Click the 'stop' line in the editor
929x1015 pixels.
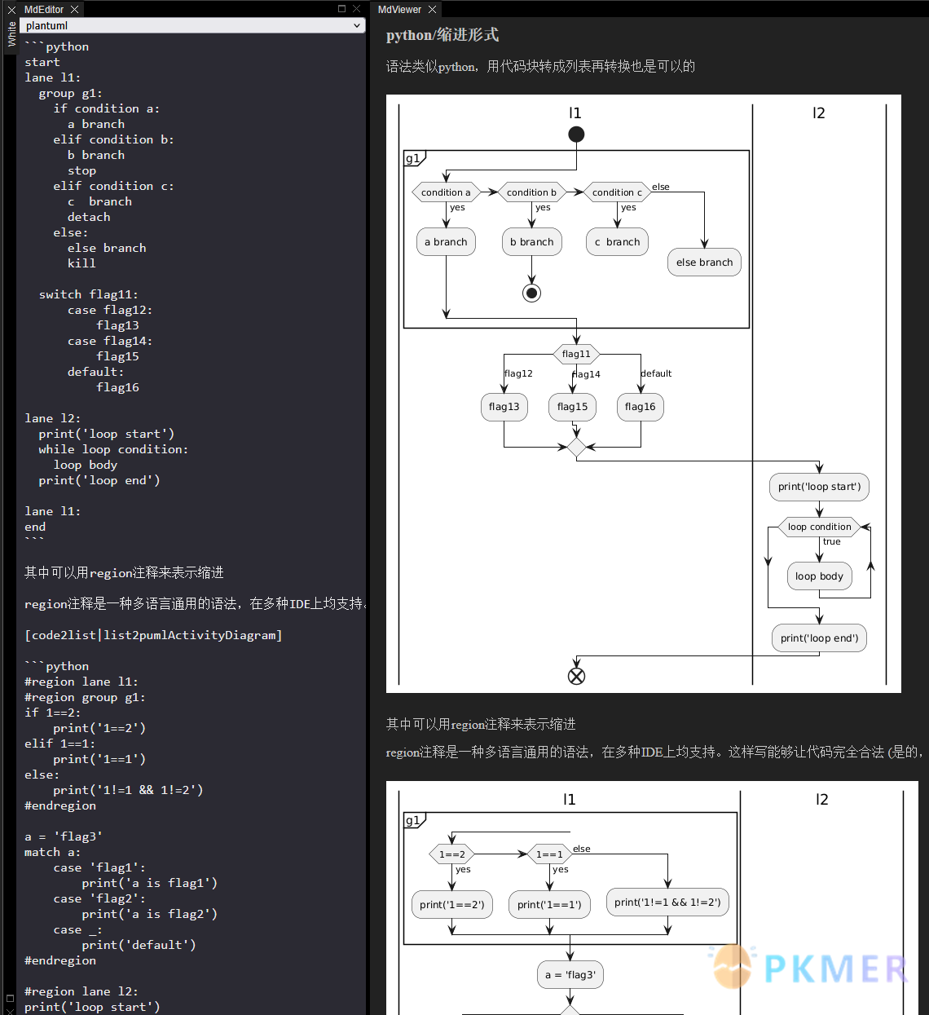coord(81,170)
